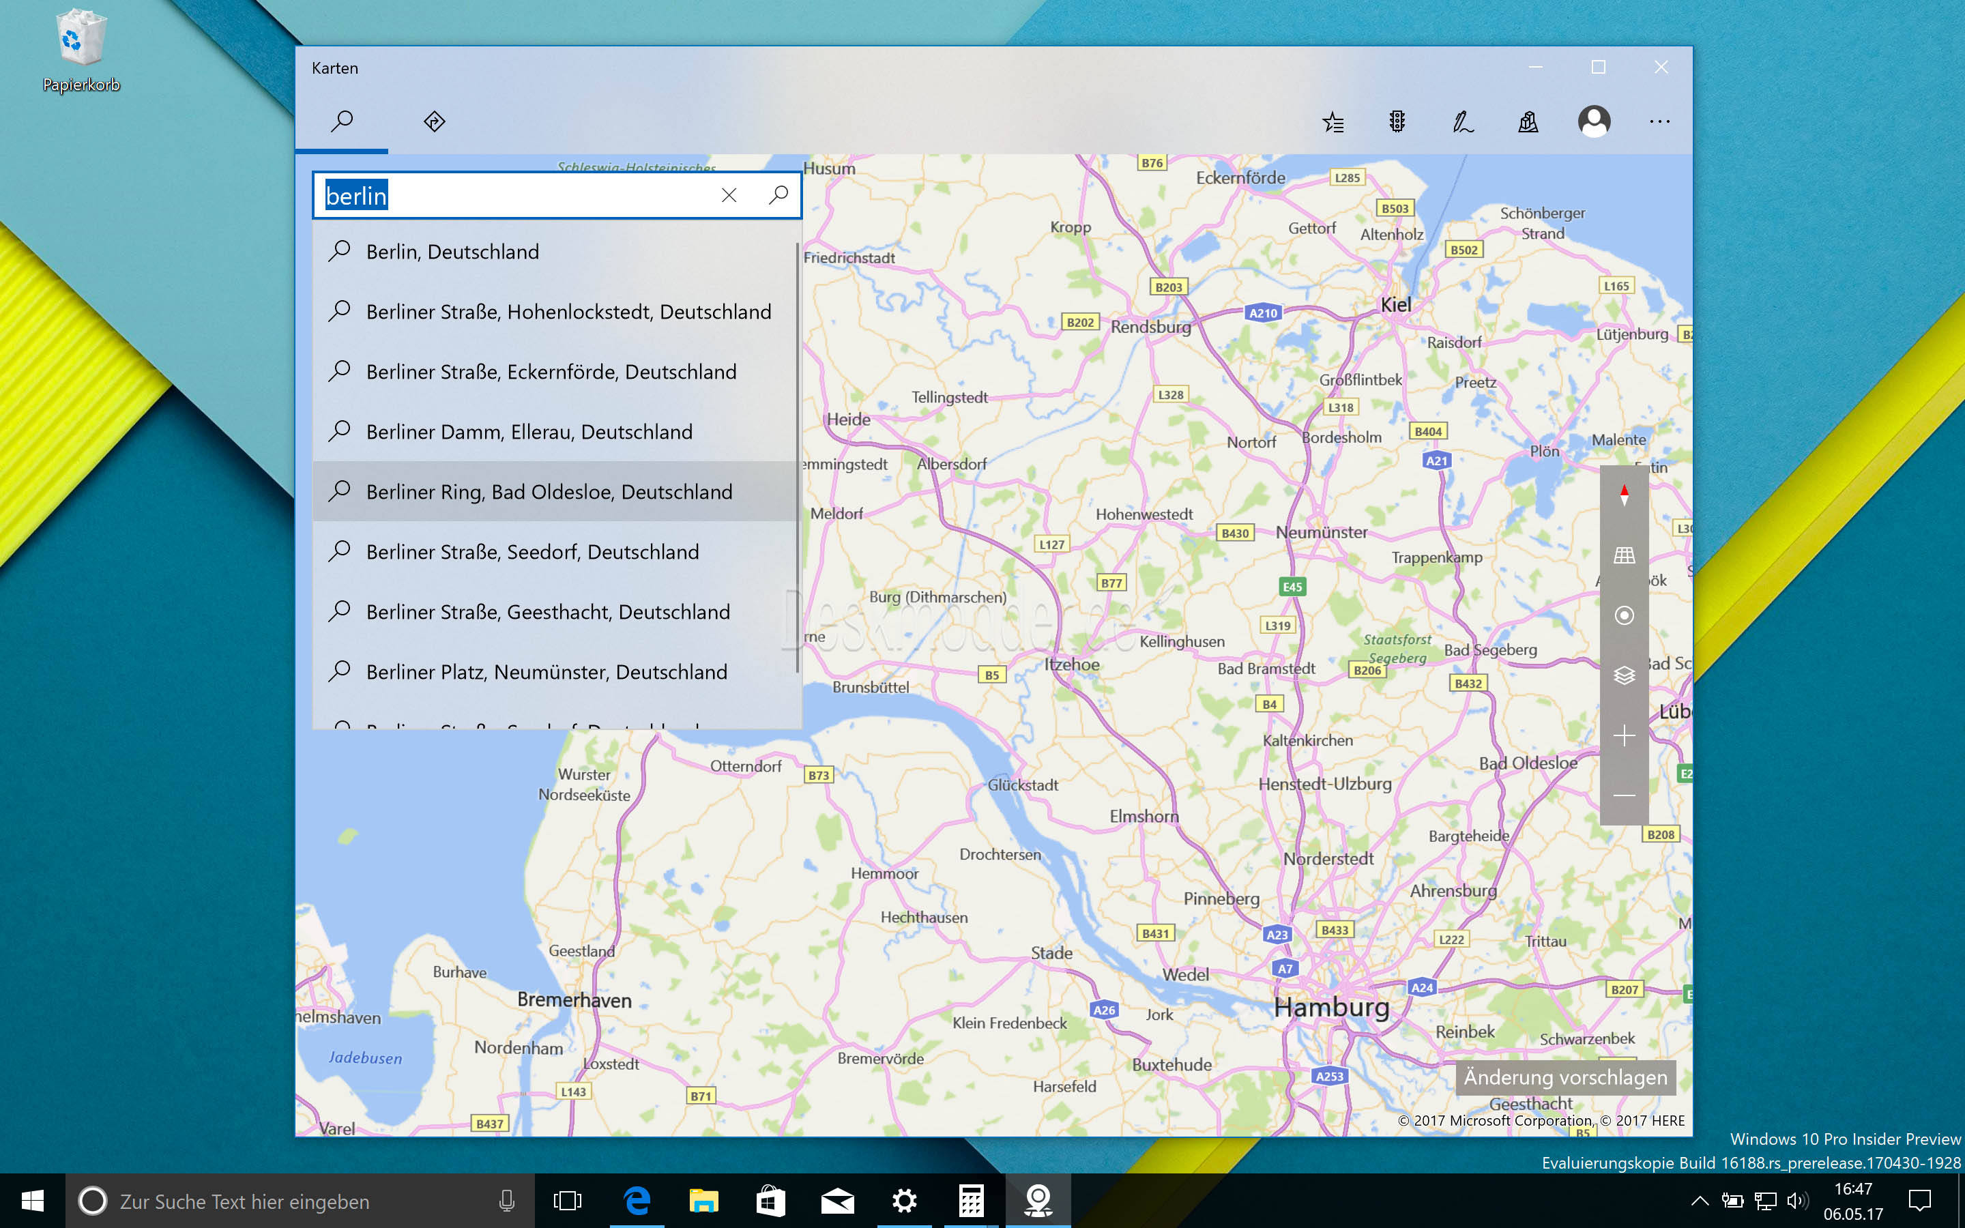The height and width of the screenshot is (1228, 1965).
Task: Open the Search tab in Karten
Action: 342,122
